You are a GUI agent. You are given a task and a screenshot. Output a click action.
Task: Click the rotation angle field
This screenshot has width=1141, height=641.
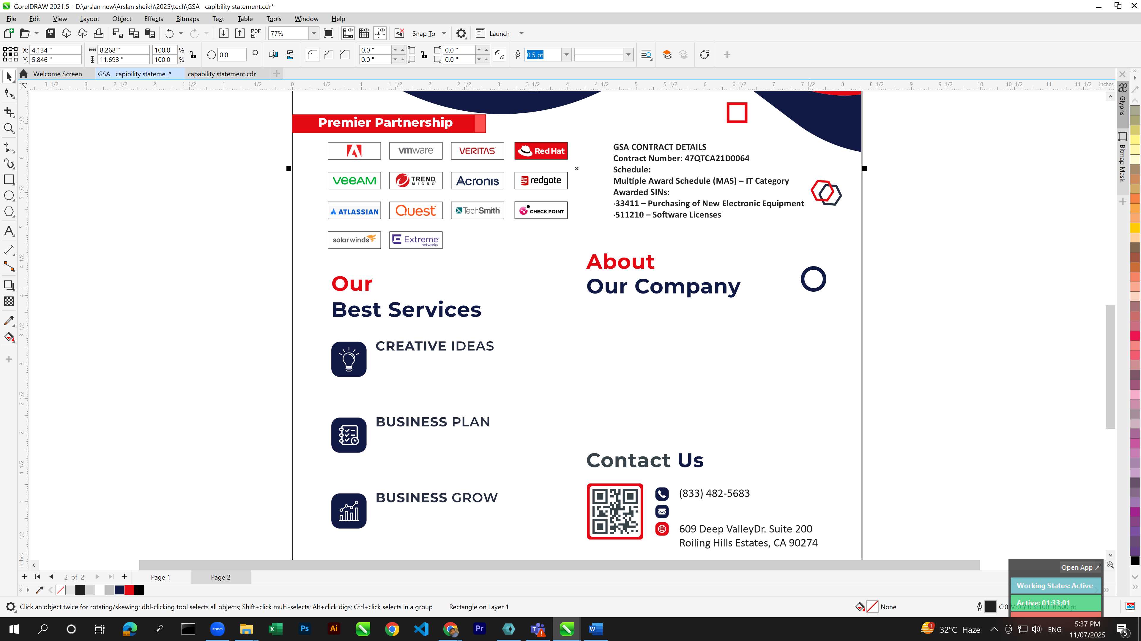(232, 55)
